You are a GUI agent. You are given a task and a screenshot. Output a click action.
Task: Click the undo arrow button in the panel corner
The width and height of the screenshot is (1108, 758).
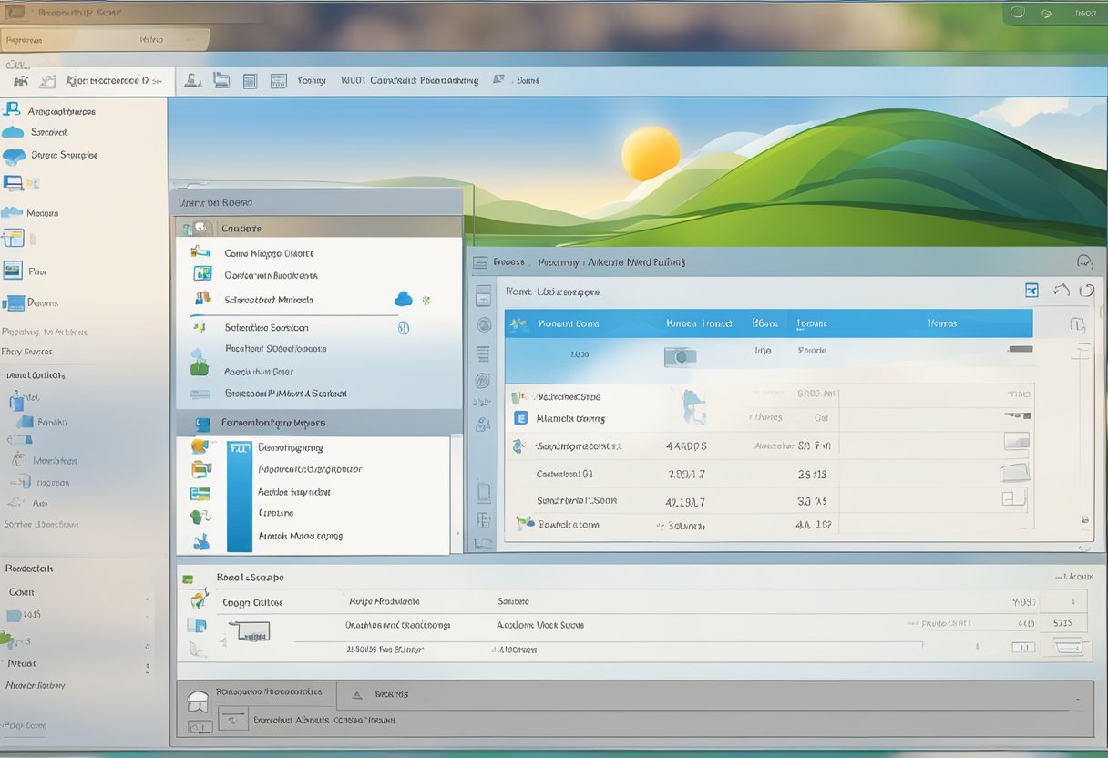(1062, 289)
